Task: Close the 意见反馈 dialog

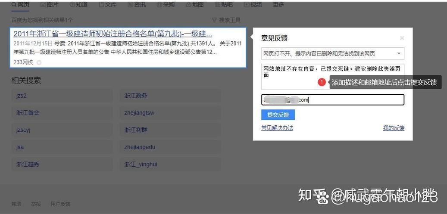Action: coord(402,38)
